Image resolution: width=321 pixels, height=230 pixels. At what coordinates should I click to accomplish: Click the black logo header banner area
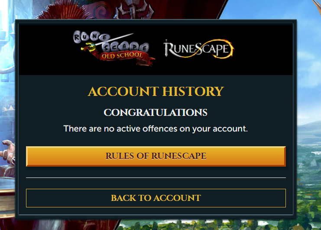point(156,49)
